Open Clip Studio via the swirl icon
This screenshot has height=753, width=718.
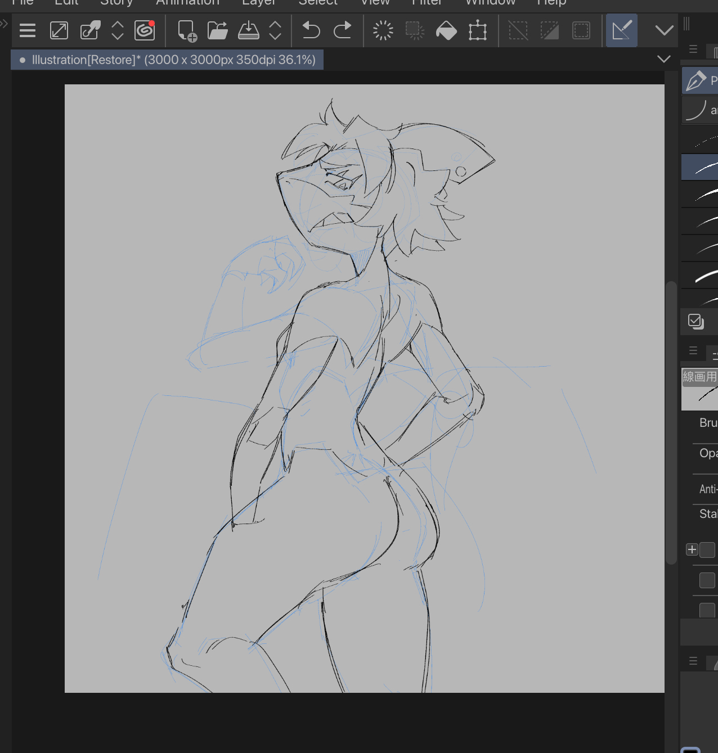pos(145,30)
